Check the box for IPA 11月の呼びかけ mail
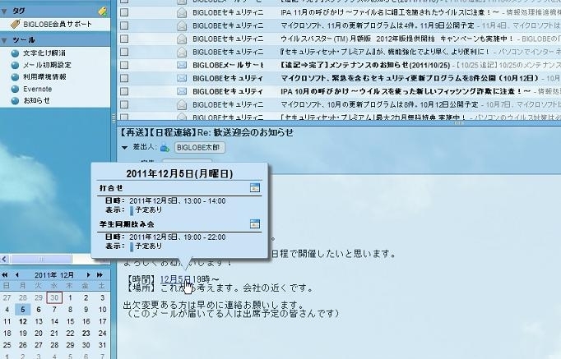Image resolution: width=561 pixels, height=359 pixels. pos(124,12)
